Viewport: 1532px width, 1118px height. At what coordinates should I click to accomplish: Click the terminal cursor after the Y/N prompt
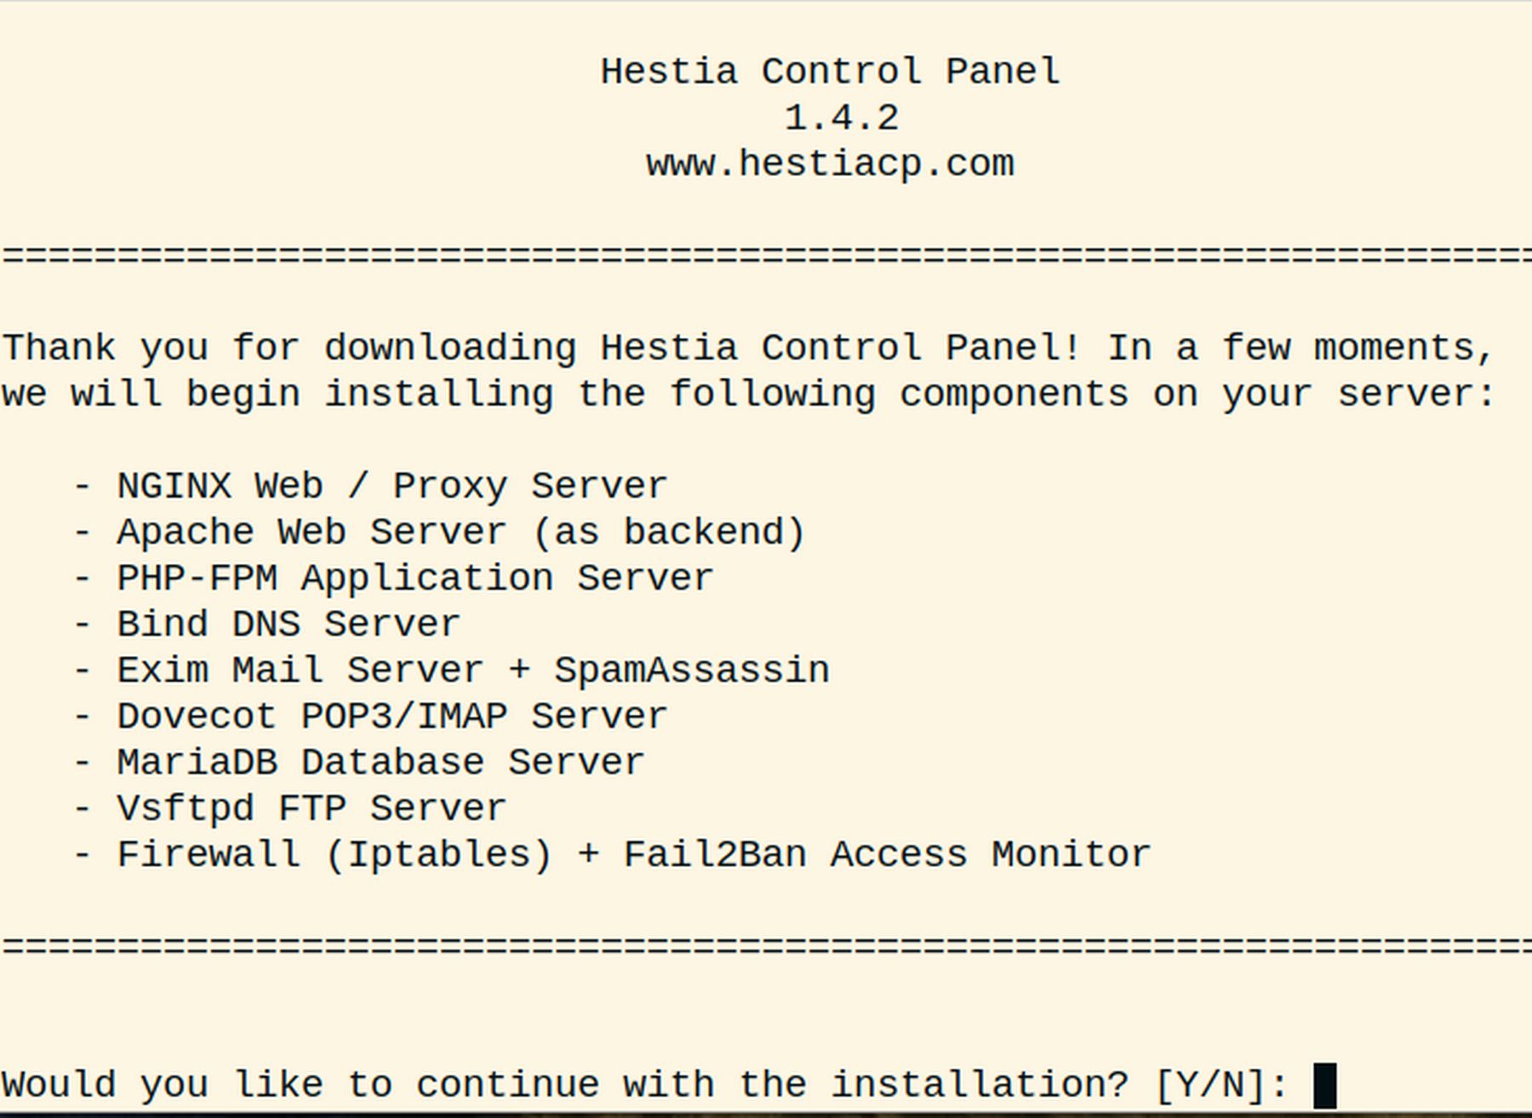1324,1086
